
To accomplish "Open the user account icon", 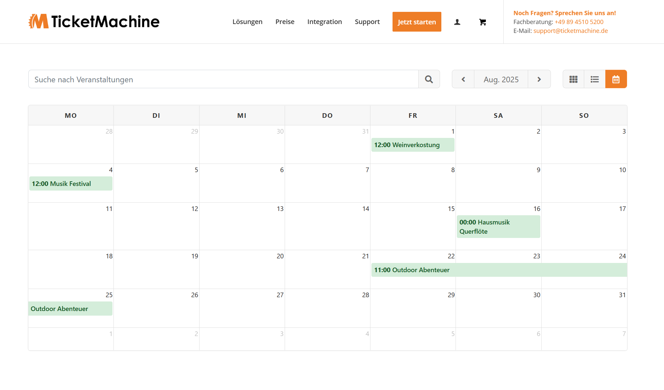I will (457, 22).
